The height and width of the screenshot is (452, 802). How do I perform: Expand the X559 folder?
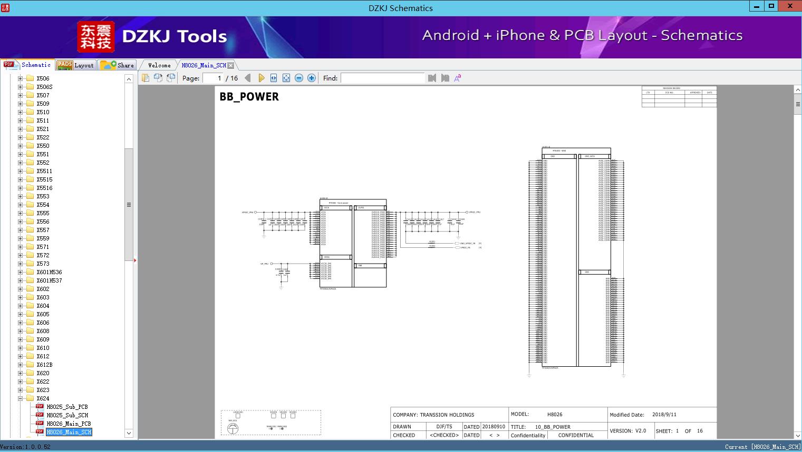pos(21,238)
